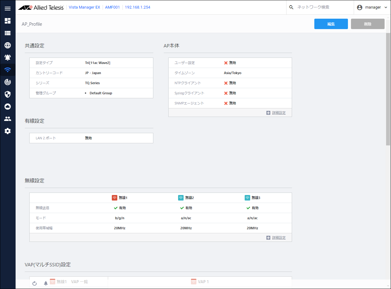Open the alarm bell sidebar icon
The height and width of the screenshot is (289, 391).
[8, 58]
